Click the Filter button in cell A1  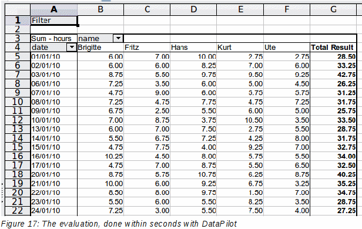pyautogui.click(x=54, y=21)
